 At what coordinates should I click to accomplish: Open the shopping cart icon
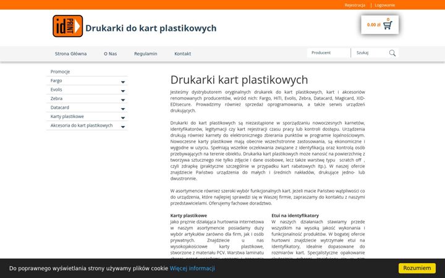(388, 25)
